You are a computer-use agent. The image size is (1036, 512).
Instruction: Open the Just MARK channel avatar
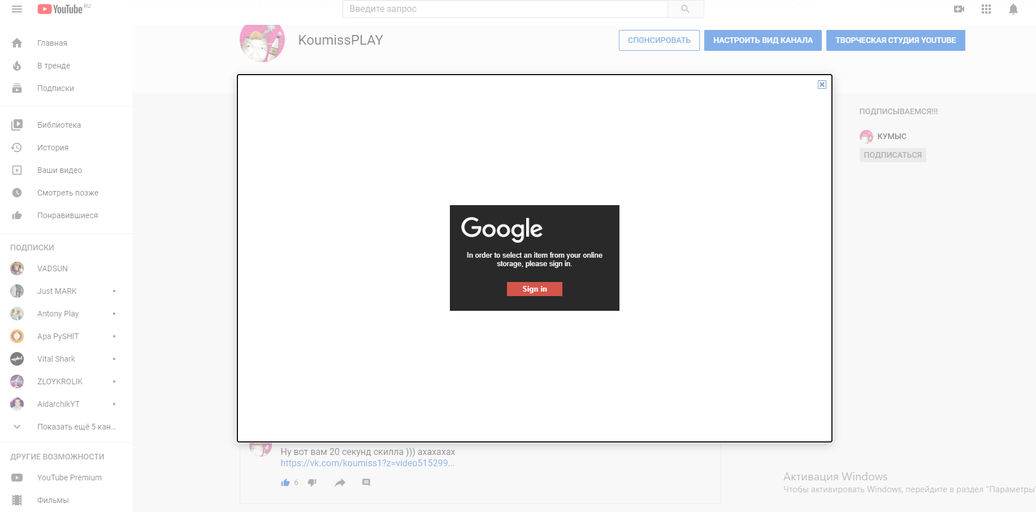click(x=17, y=291)
